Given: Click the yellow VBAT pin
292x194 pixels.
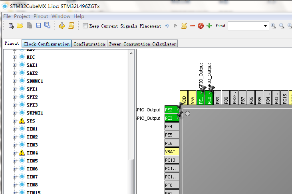Looking at the screenshot, I should [172, 152].
